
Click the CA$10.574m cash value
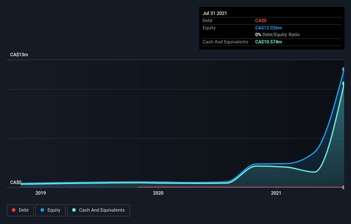tap(268, 42)
